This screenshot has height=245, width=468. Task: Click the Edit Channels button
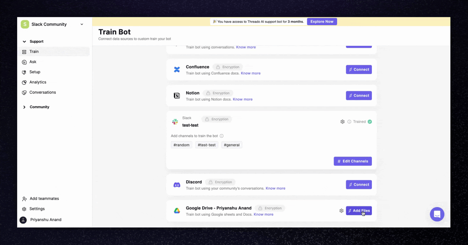click(x=353, y=161)
